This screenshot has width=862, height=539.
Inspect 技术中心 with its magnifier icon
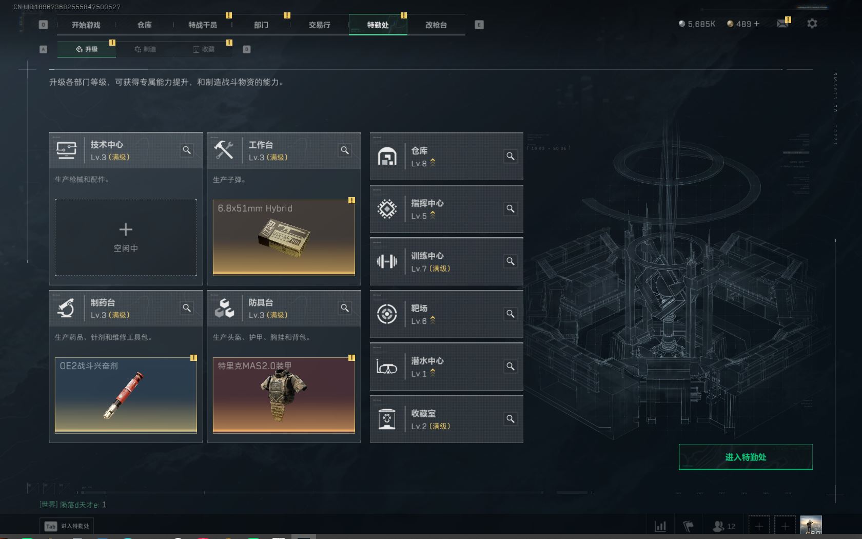click(x=187, y=150)
